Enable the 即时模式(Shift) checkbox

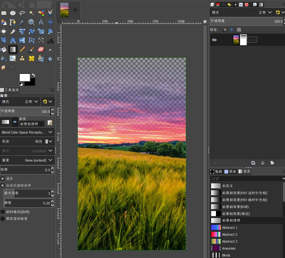3,212
